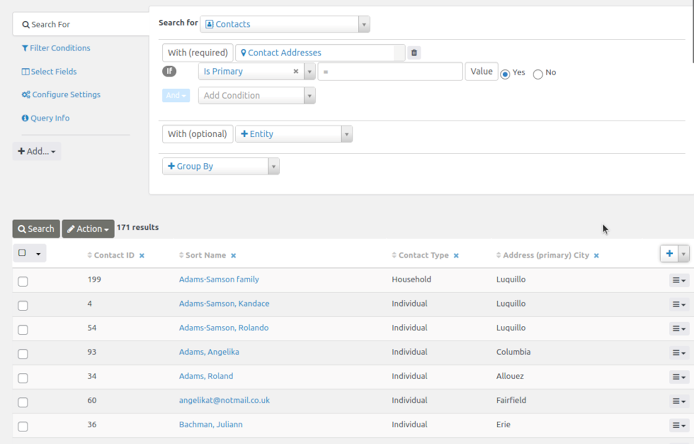694x444 pixels.
Task: Open the Search for Contacts dropdown
Action: click(285, 24)
